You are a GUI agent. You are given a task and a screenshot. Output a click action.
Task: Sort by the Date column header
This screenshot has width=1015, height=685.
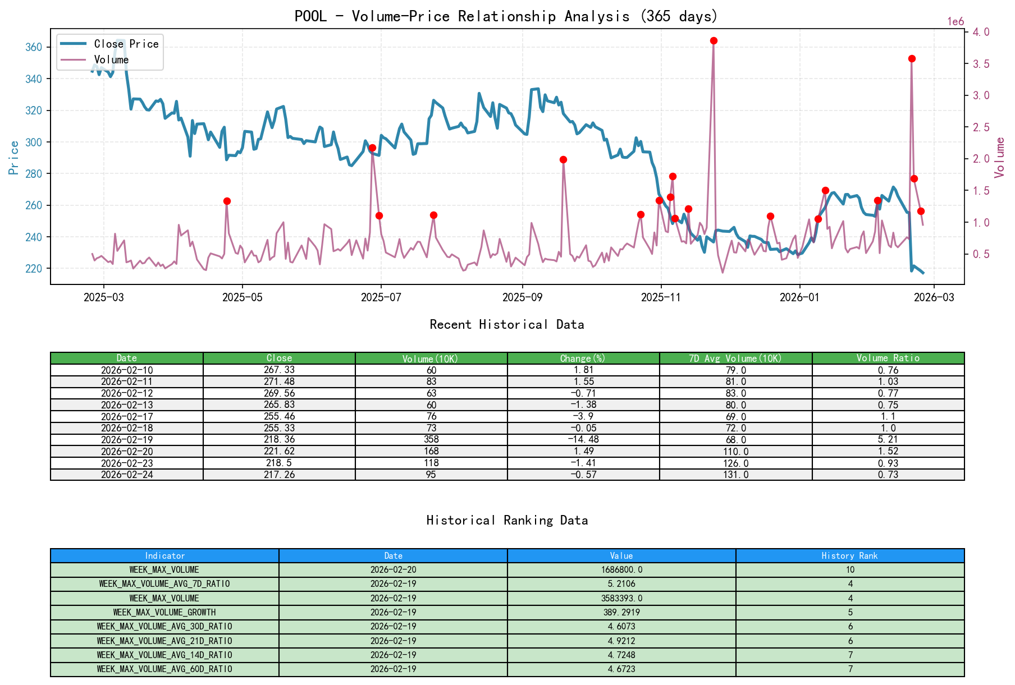(127, 358)
